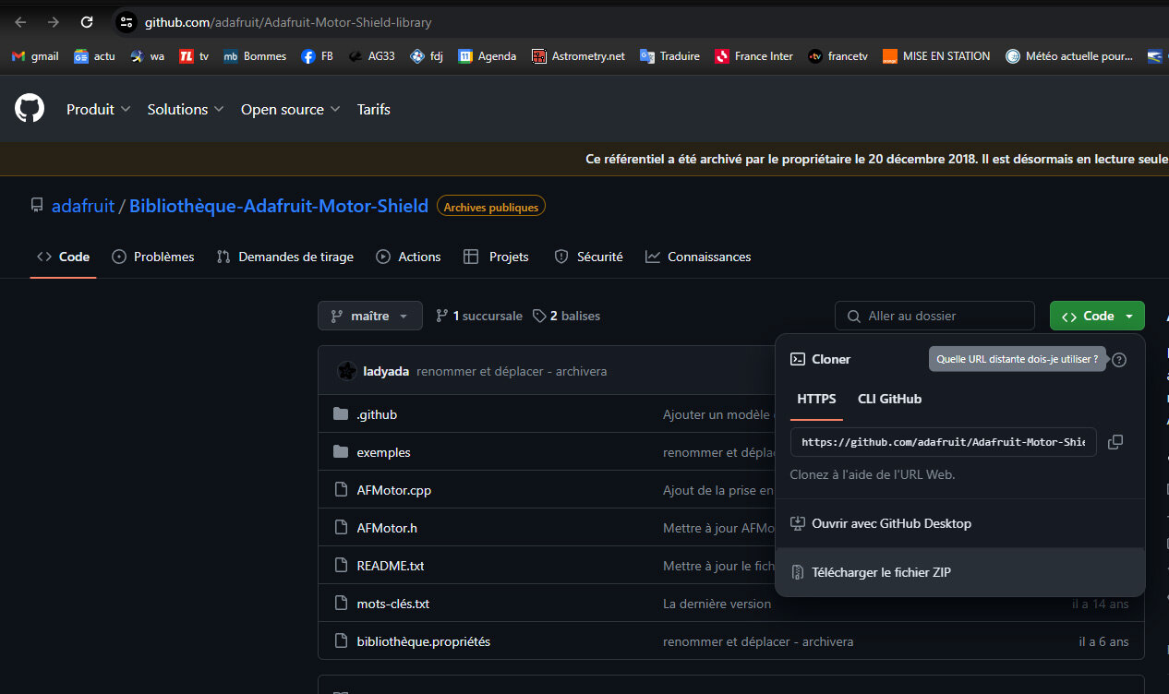This screenshot has width=1169, height=694.
Task: Expand the Solutions menu
Action: (x=186, y=109)
